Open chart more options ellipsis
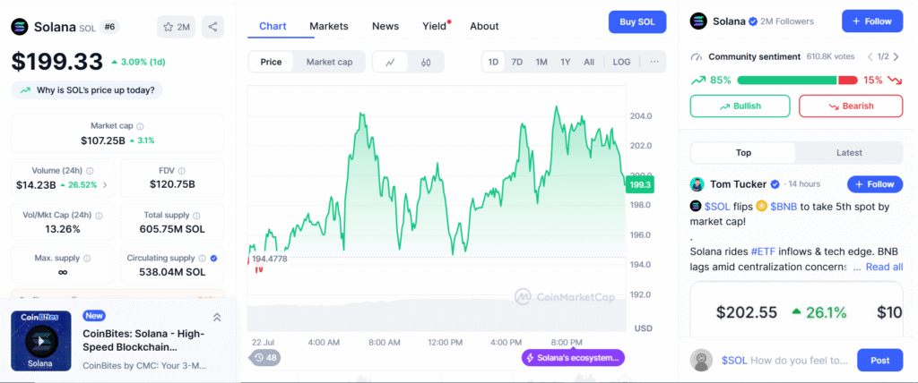Screen dimensions: 918x383 point(654,62)
